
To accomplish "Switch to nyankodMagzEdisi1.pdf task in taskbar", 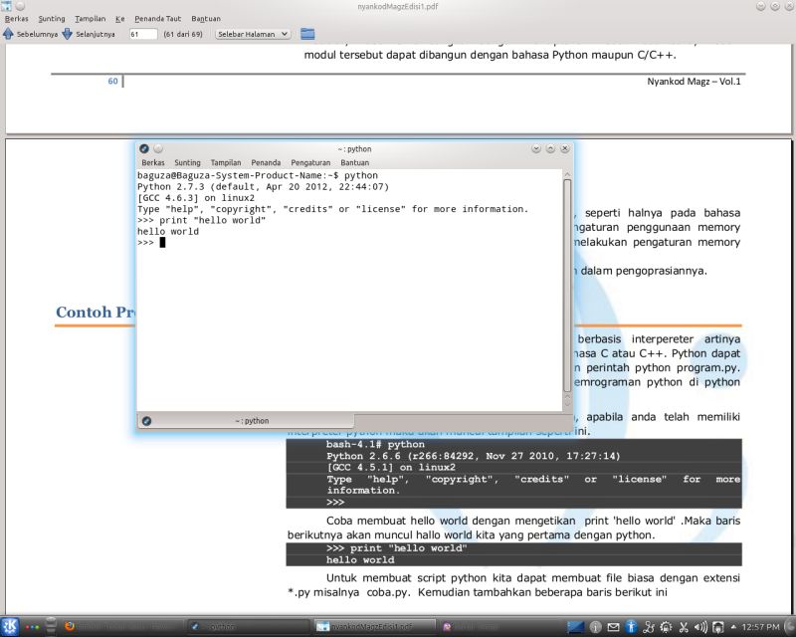I will [x=375, y=627].
